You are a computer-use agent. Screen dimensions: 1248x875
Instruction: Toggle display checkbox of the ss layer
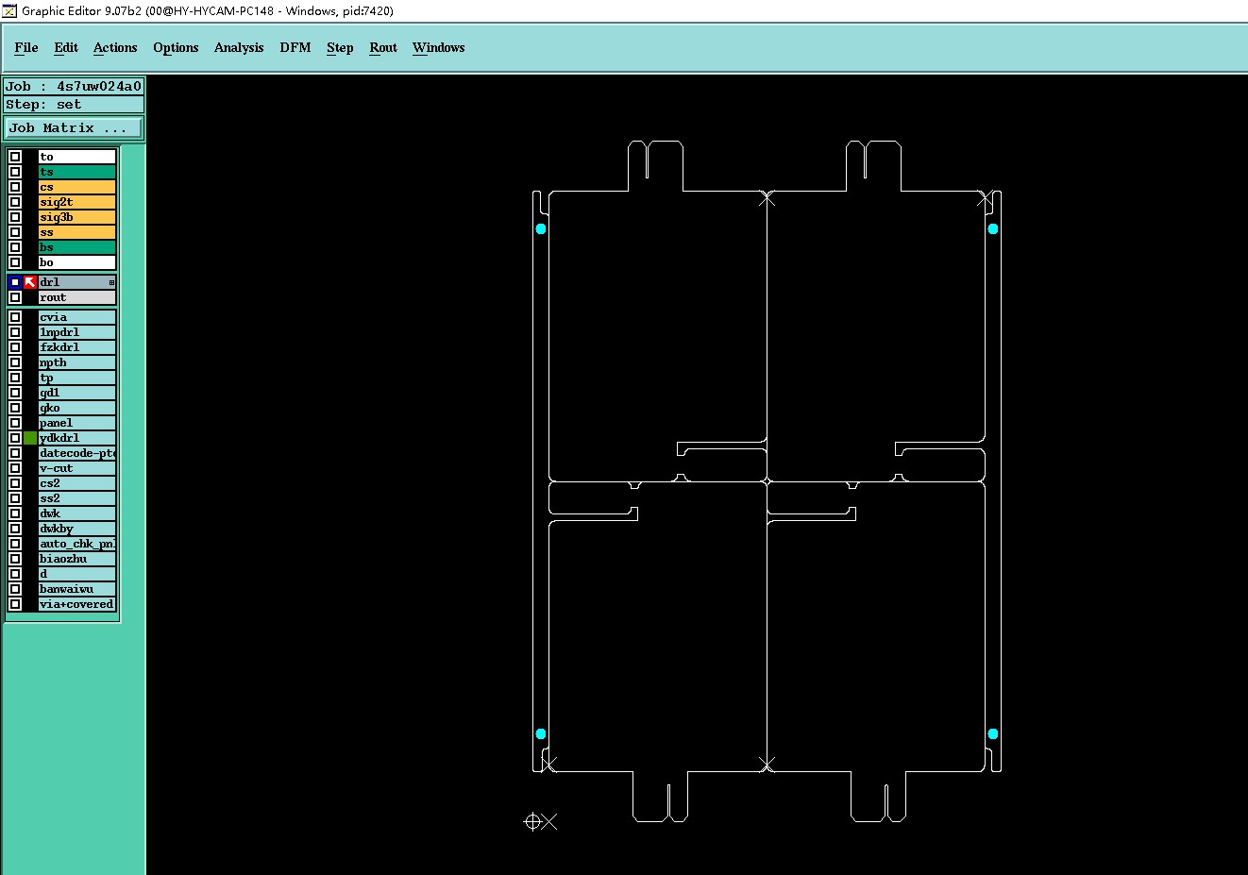[15, 232]
